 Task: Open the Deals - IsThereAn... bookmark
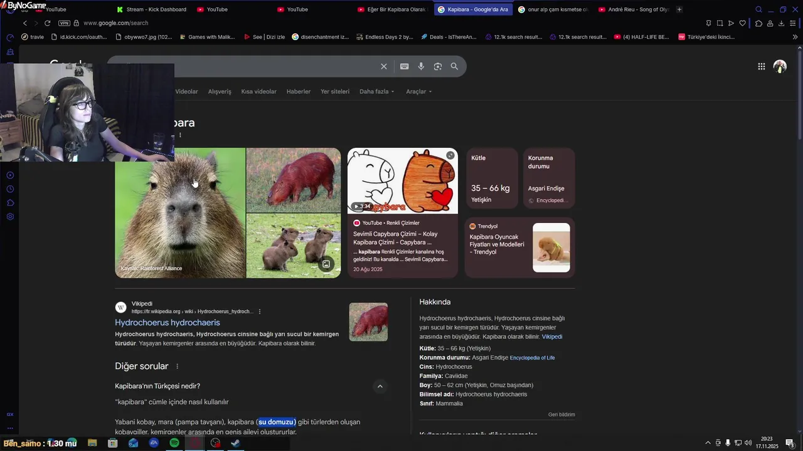(x=449, y=37)
